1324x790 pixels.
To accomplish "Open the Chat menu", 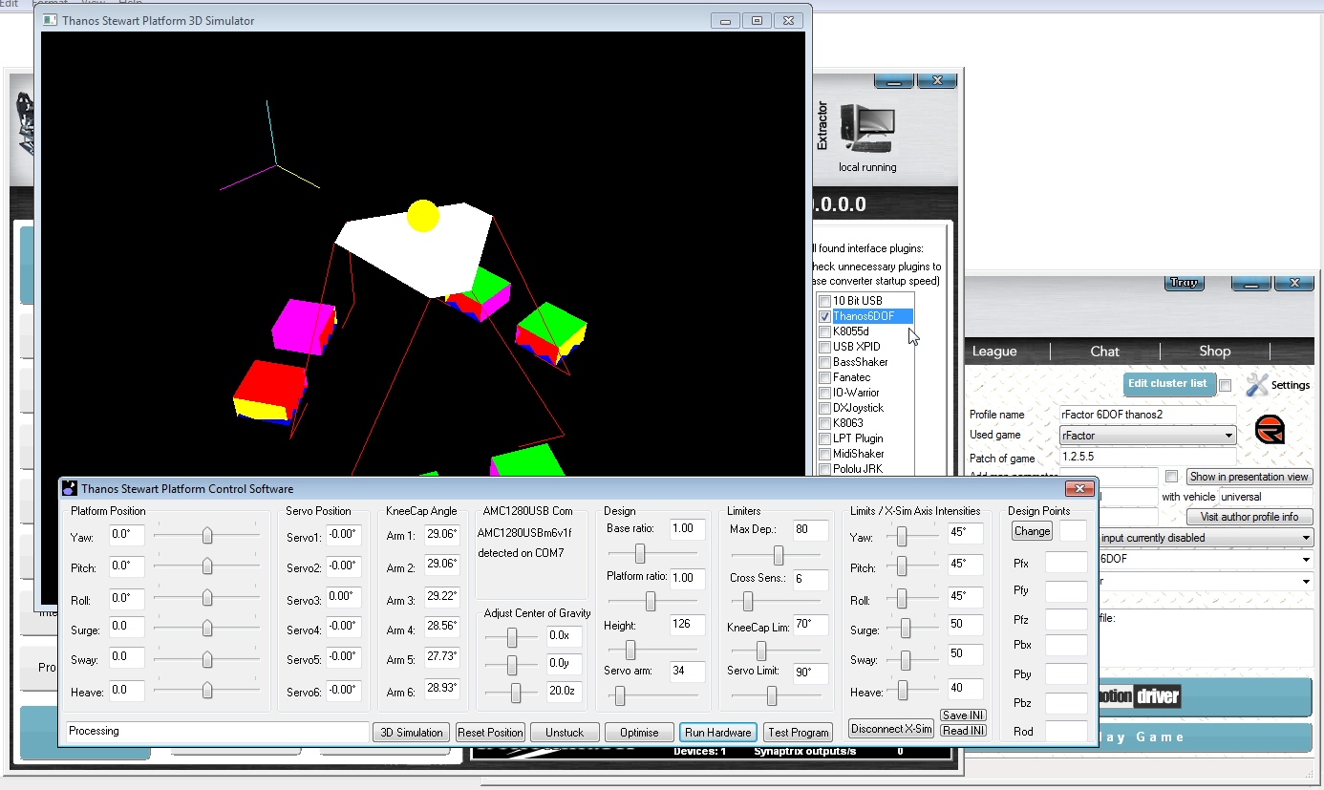I will click(x=1105, y=352).
